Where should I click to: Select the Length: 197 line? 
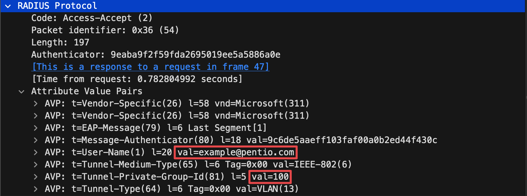(60, 42)
